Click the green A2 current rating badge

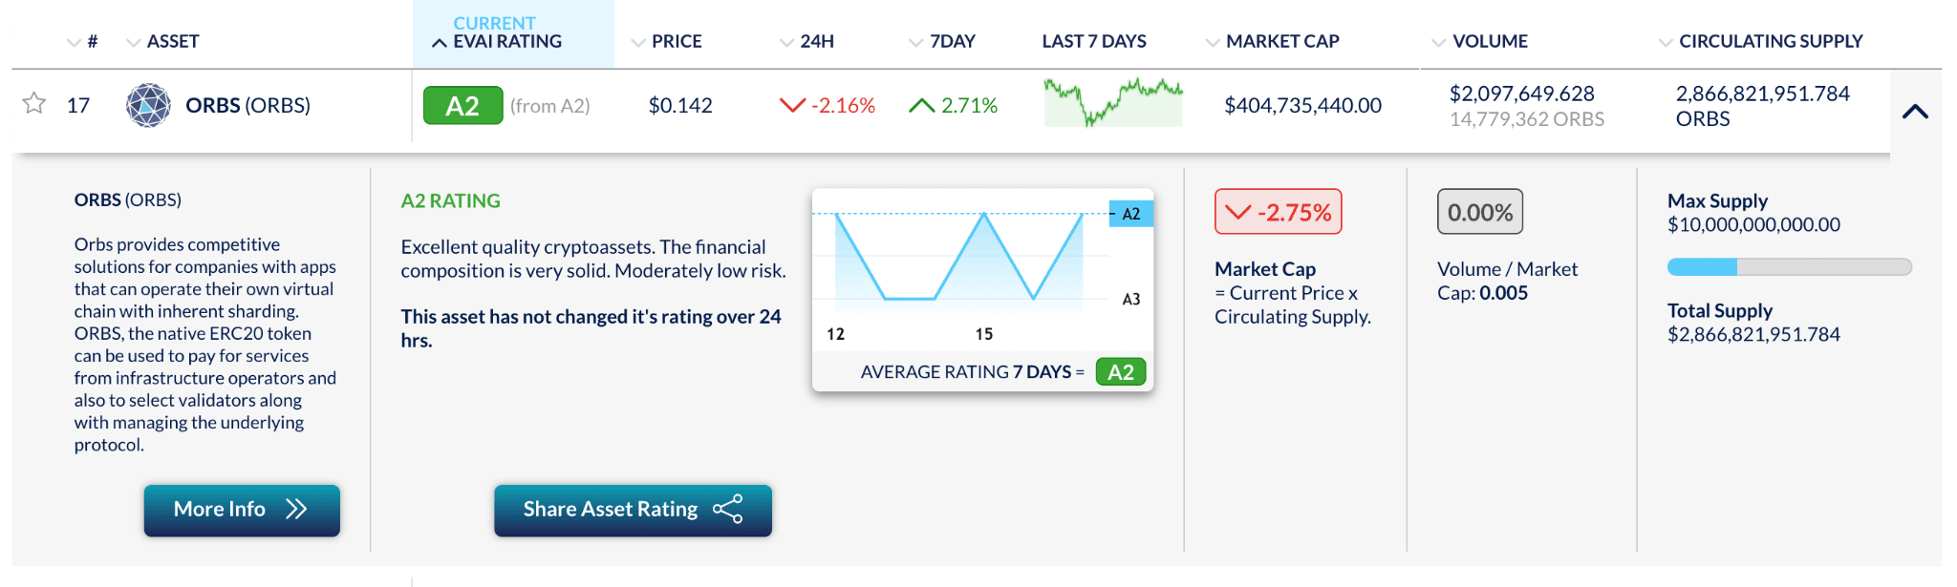pyautogui.click(x=462, y=105)
